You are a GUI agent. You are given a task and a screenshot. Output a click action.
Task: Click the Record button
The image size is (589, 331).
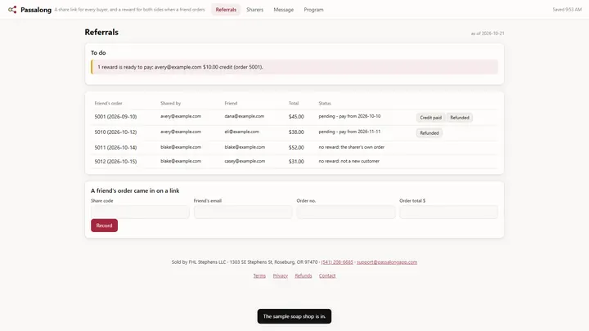[x=104, y=226]
